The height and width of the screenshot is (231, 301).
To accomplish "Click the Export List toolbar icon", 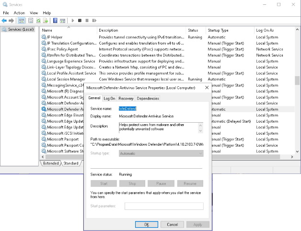I will 46,21.
